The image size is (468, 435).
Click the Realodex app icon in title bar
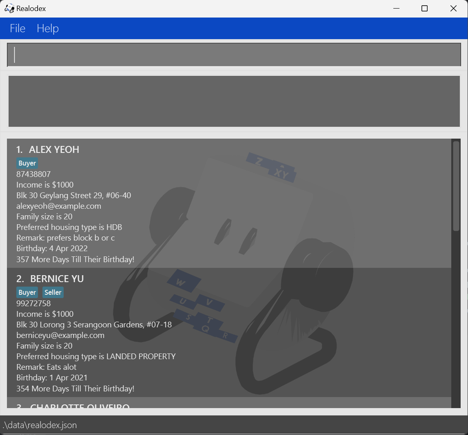coord(9,9)
